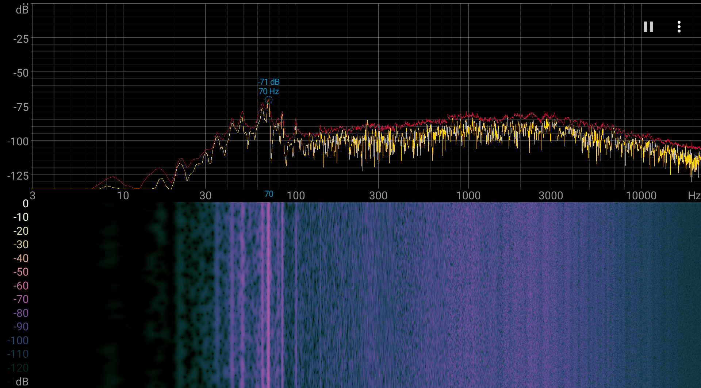Click the 100 label on frequency axis
The height and width of the screenshot is (388, 701).
click(296, 196)
